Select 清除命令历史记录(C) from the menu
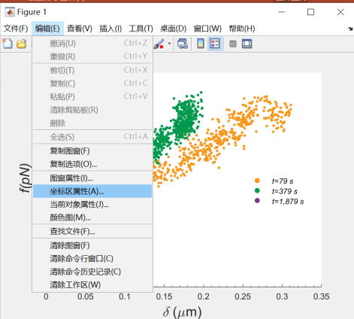Viewport: 354px width, 319px height. click(92, 272)
